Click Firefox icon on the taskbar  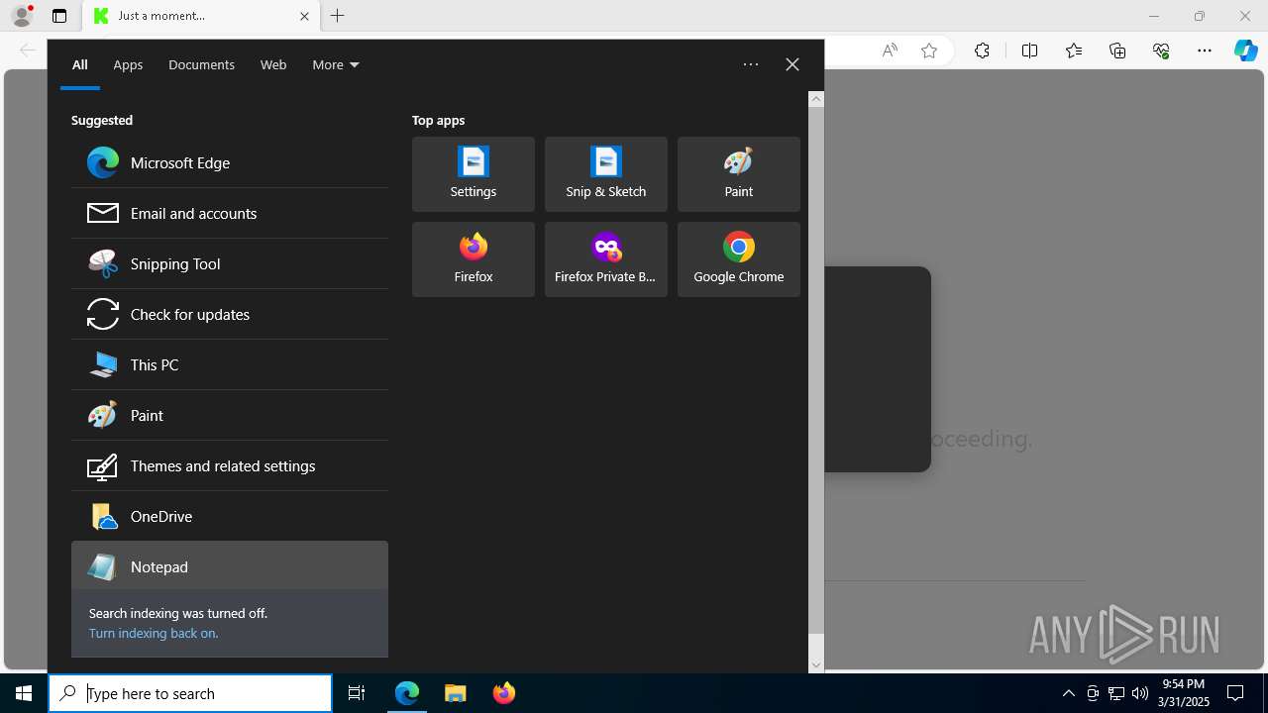point(504,693)
